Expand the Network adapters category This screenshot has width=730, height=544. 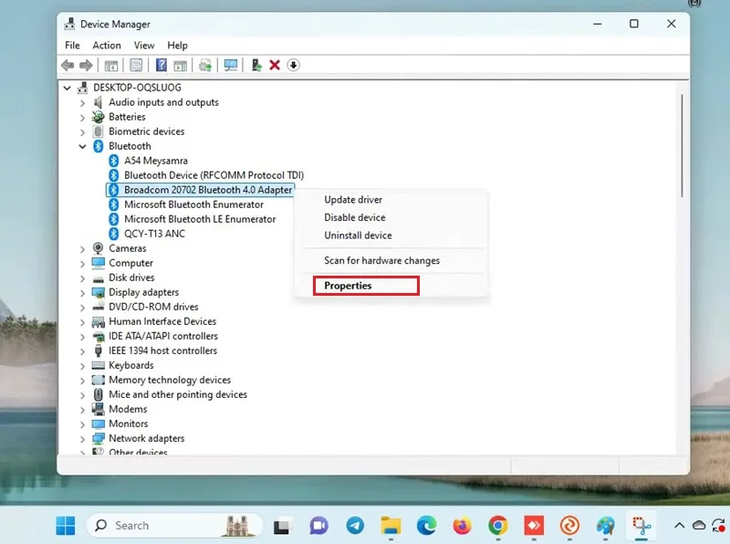[x=82, y=439]
